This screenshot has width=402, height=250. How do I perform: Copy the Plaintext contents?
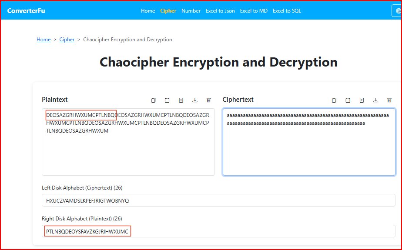(153, 100)
